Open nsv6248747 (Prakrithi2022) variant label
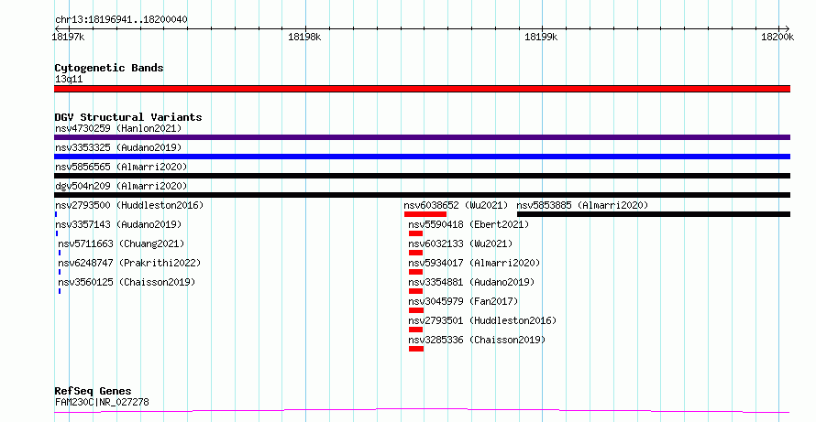 pos(129,263)
